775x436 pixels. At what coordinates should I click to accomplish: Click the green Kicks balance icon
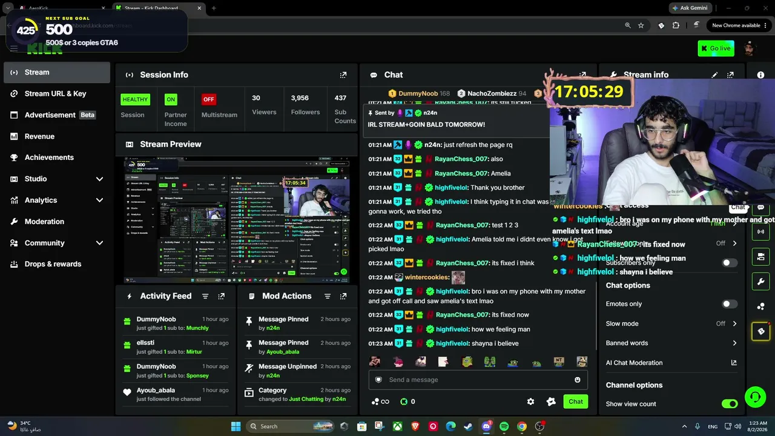[x=404, y=401]
